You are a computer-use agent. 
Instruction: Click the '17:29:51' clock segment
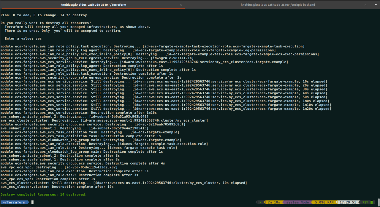[x=348, y=203]
